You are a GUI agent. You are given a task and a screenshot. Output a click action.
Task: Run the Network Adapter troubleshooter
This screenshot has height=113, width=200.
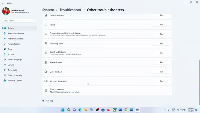coord(162,15)
